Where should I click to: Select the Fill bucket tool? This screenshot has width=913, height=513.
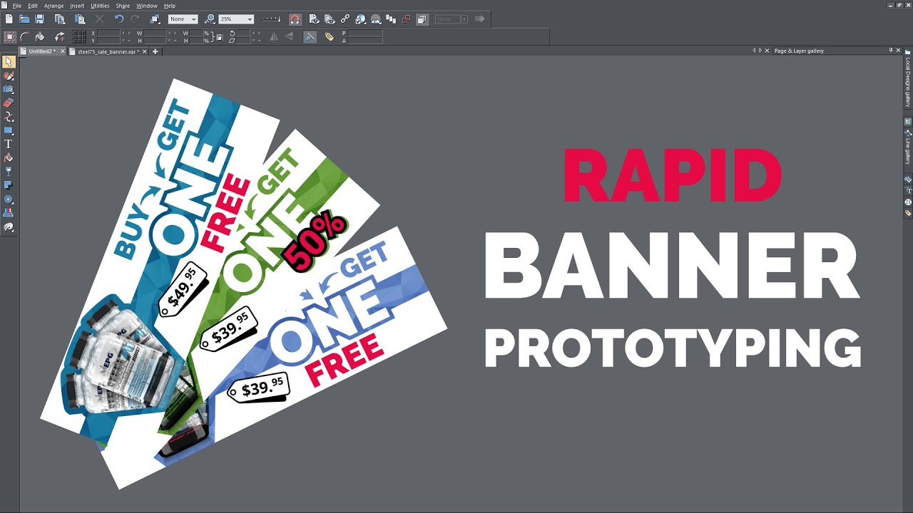click(x=9, y=158)
